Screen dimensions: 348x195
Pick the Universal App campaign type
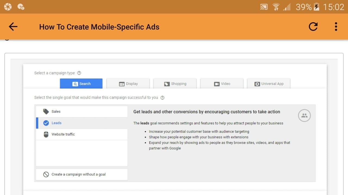pyautogui.click(x=269, y=84)
